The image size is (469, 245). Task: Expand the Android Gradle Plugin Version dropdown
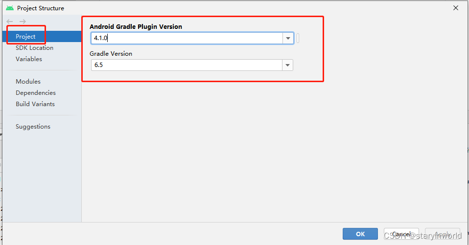coord(288,38)
